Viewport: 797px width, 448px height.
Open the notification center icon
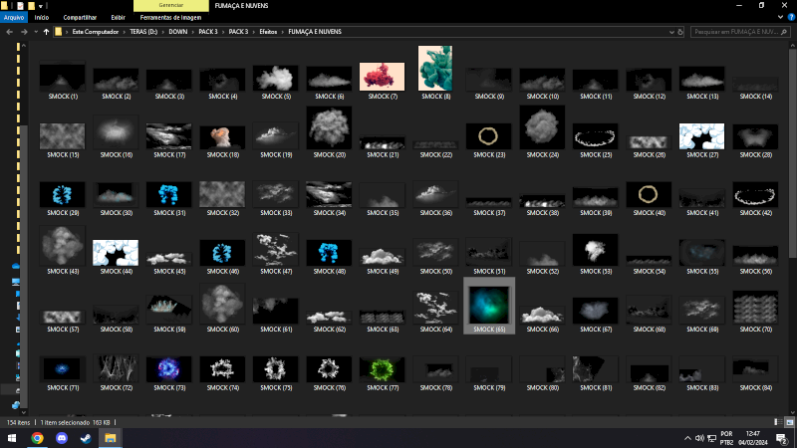click(x=783, y=437)
